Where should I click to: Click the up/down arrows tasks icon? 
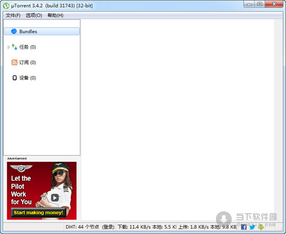14,47
